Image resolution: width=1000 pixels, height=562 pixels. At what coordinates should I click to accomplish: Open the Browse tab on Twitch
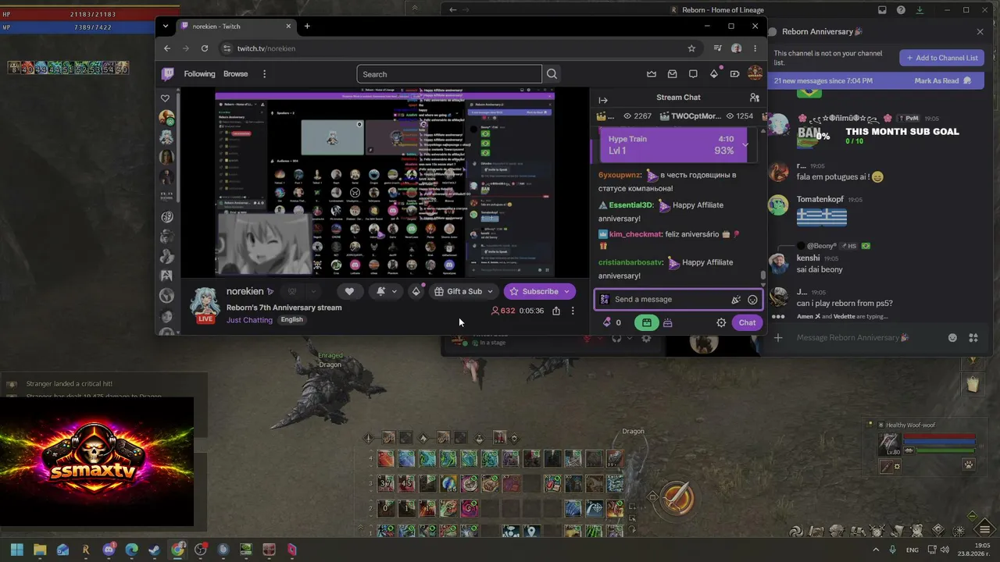(x=235, y=74)
